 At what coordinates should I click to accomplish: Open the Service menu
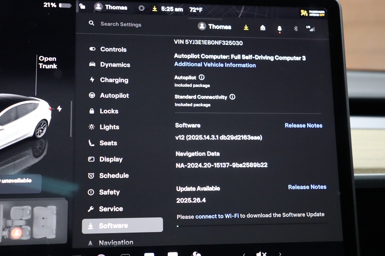point(105,209)
